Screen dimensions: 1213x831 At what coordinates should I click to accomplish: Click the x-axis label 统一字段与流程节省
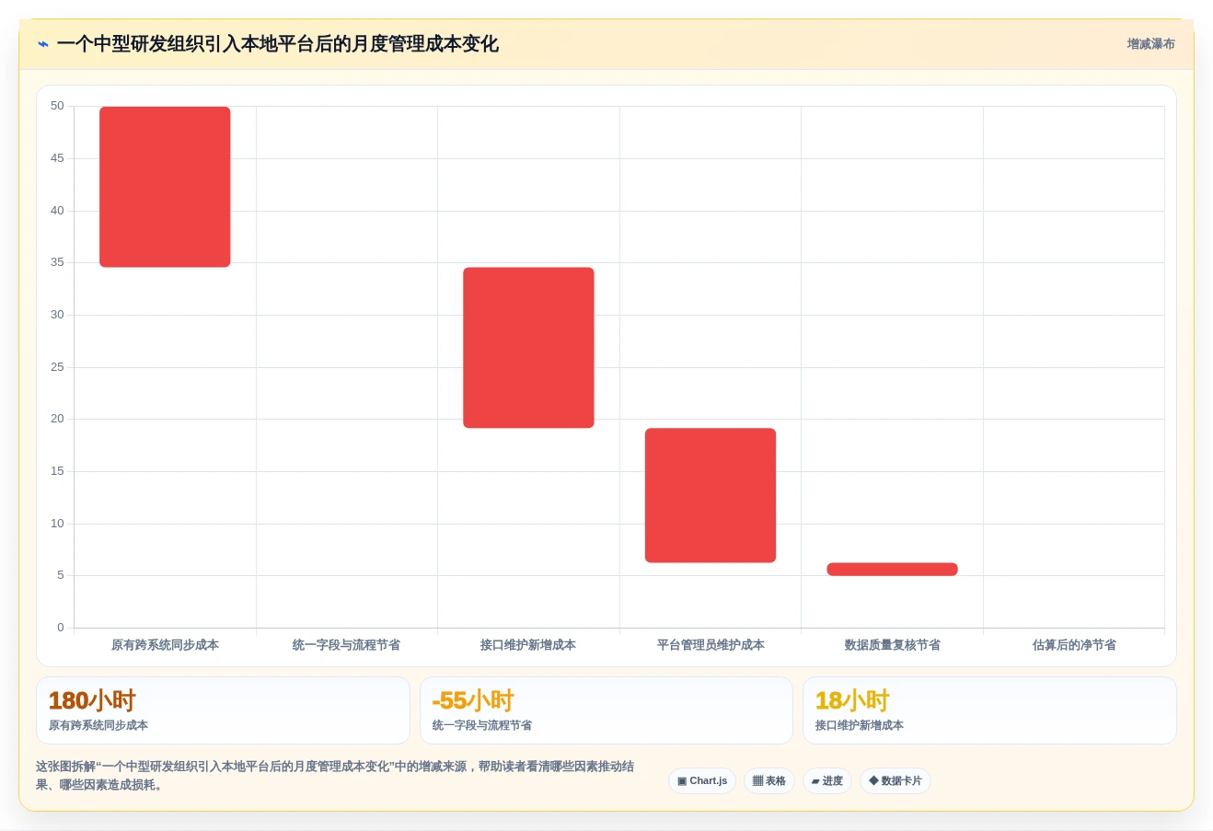[346, 645]
